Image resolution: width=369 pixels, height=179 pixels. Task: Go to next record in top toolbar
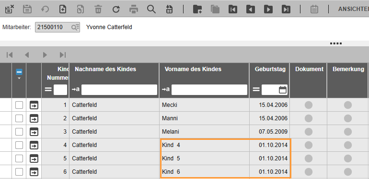(268, 9)
